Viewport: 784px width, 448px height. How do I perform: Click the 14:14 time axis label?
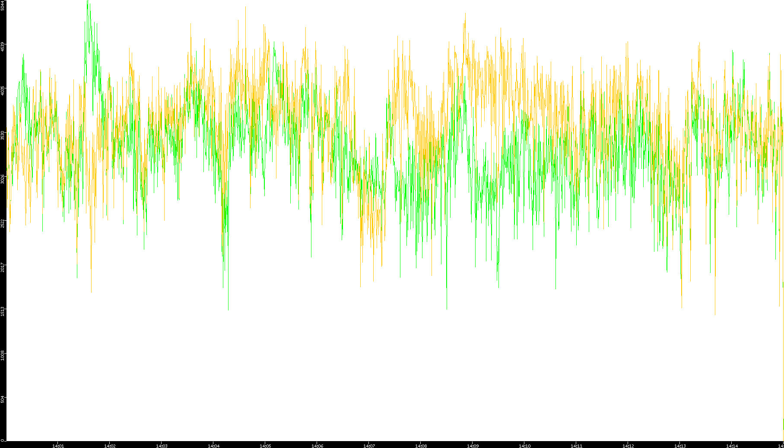pos(732,446)
